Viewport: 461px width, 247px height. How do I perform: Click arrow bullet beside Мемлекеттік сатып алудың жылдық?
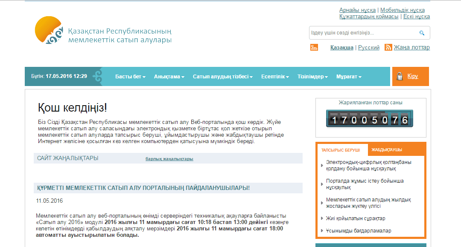click(x=322, y=203)
